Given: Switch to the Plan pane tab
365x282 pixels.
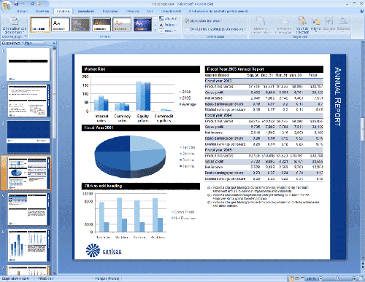Looking at the screenshot, I should pos(28,43).
